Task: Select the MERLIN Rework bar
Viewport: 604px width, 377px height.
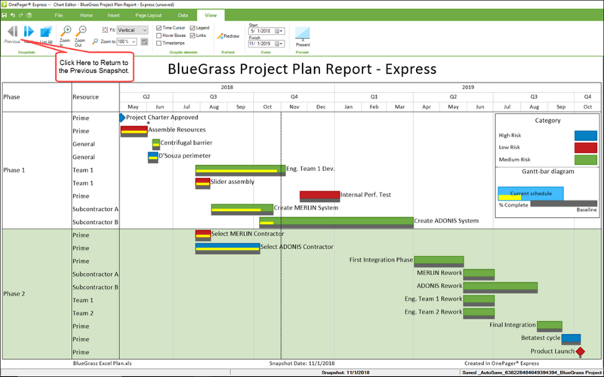Action: click(x=479, y=274)
